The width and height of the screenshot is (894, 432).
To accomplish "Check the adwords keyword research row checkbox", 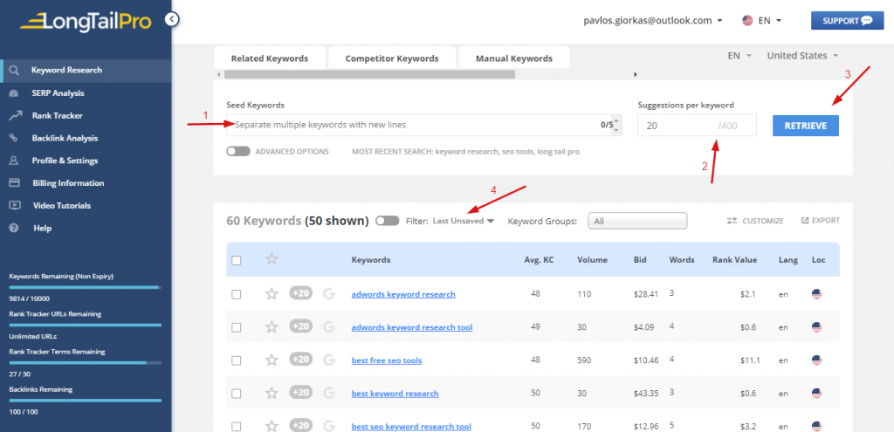I will pos(236,295).
